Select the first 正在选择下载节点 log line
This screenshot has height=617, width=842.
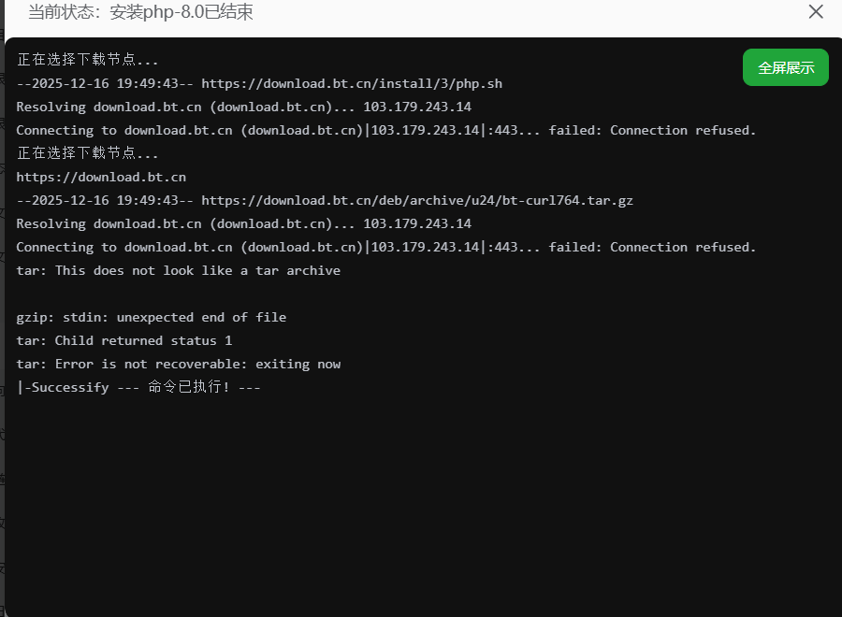click(x=88, y=60)
